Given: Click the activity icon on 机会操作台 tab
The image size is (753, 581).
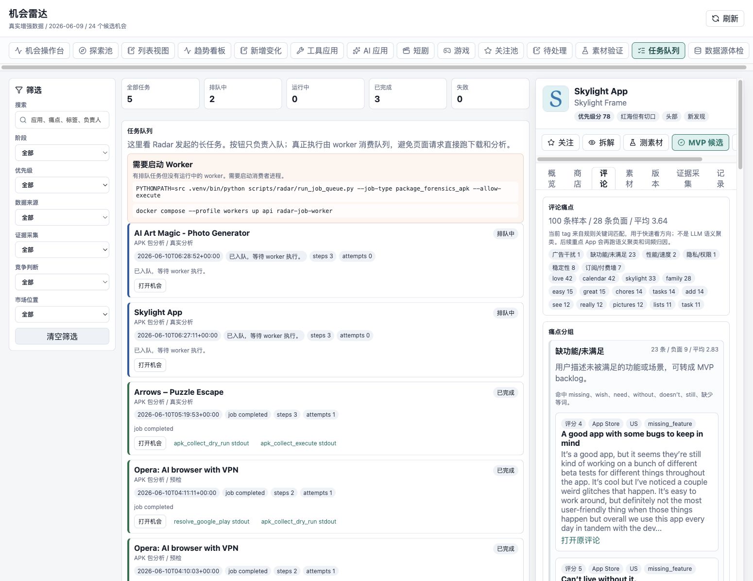Looking at the screenshot, I should click(18, 51).
